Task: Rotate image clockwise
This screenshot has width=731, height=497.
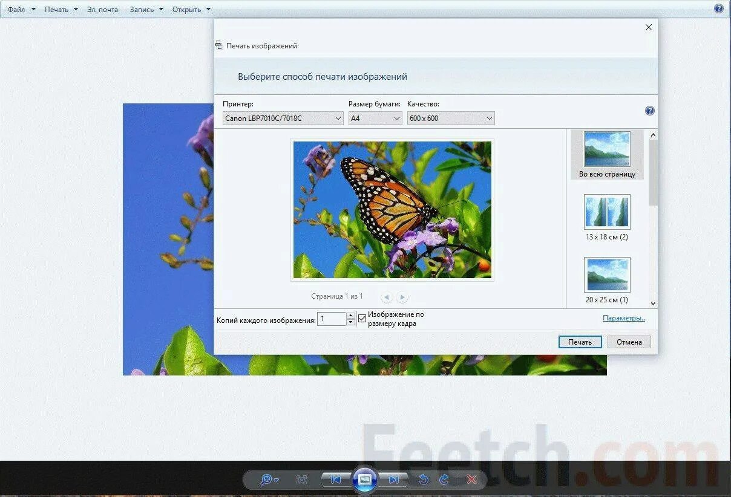Action: [x=444, y=479]
